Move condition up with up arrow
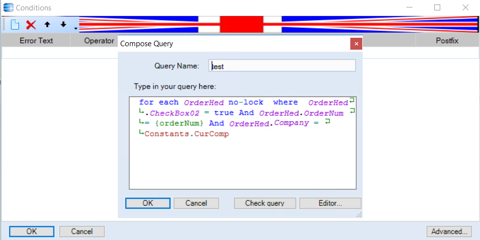Image resolution: width=480 pixels, height=240 pixels. (x=47, y=24)
